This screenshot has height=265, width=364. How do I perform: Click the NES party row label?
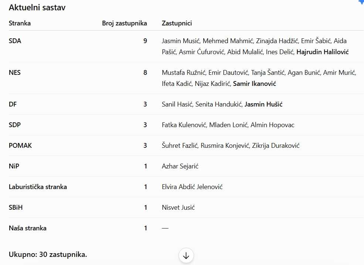pyautogui.click(x=15, y=73)
